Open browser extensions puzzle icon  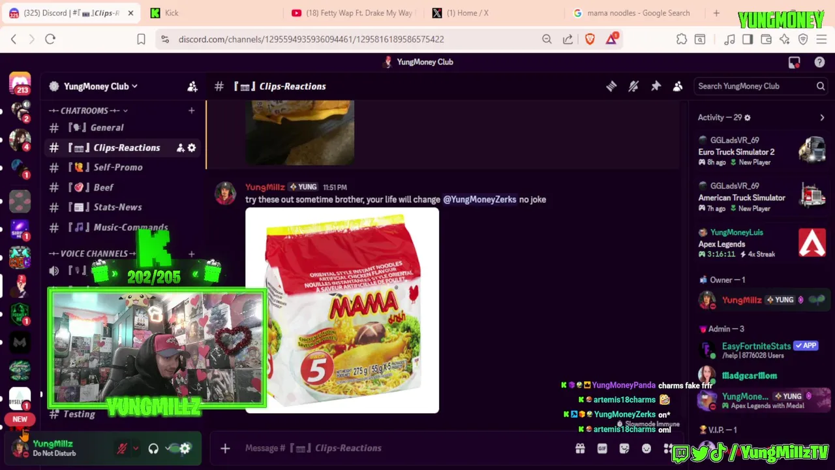(682, 39)
